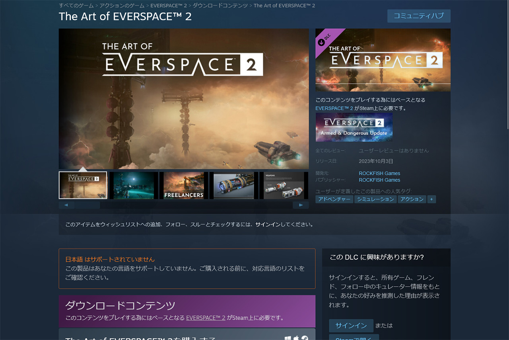Image resolution: width=509 pixels, height=340 pixels.
Task: Click the left arrow of the screenshot strip
Action: [66, 205]
